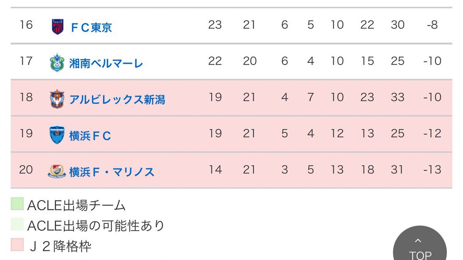Click the ACLE出場の可能性あり legend text
Screen dimensions: 463x260
(96, 226)
